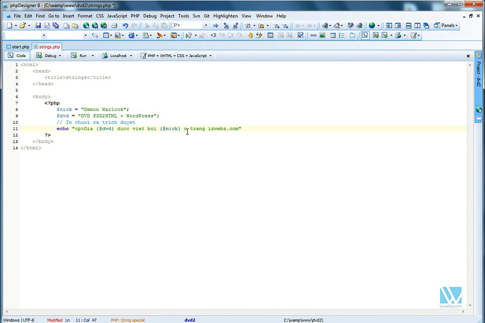Open the Format menu
This screenshot has height=323, width=485.
85,16
